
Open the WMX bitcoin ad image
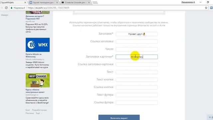click(38, 45)
